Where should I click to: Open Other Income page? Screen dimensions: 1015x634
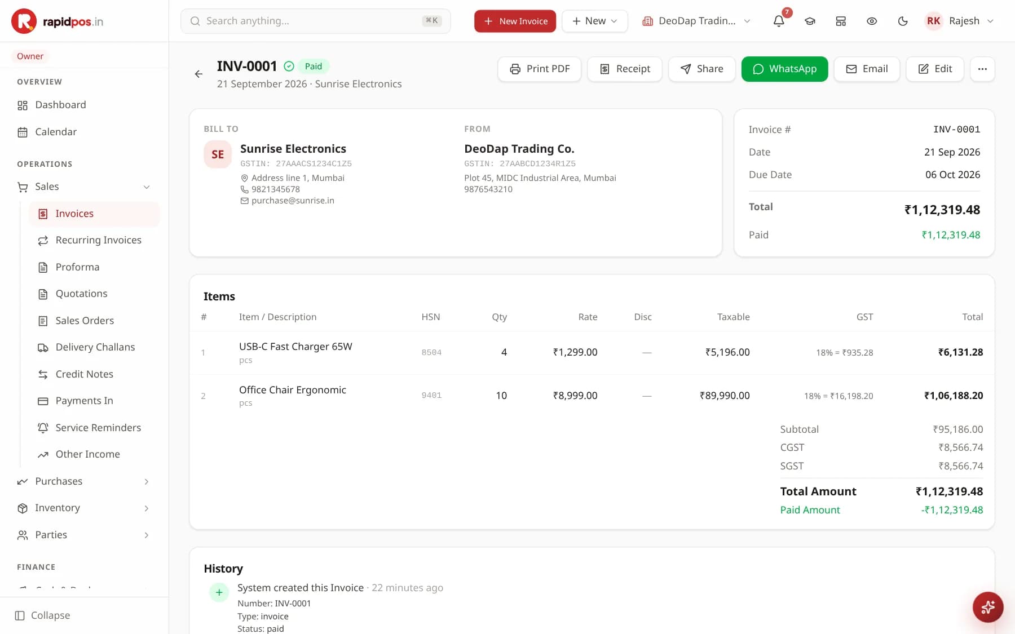94,454
